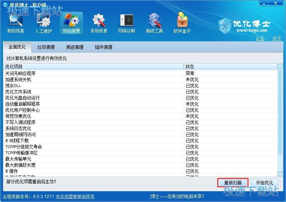Close the 优化博士 window
Viewport: 286px width, 202px height.
pos(276,3)
